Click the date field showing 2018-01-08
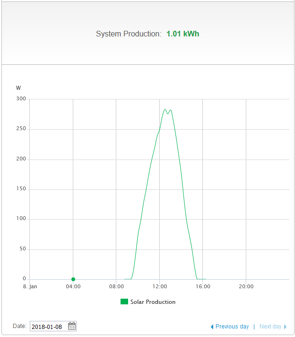Image resolution: width=295 pixels, height=337 pixels. tap(53, 326)
